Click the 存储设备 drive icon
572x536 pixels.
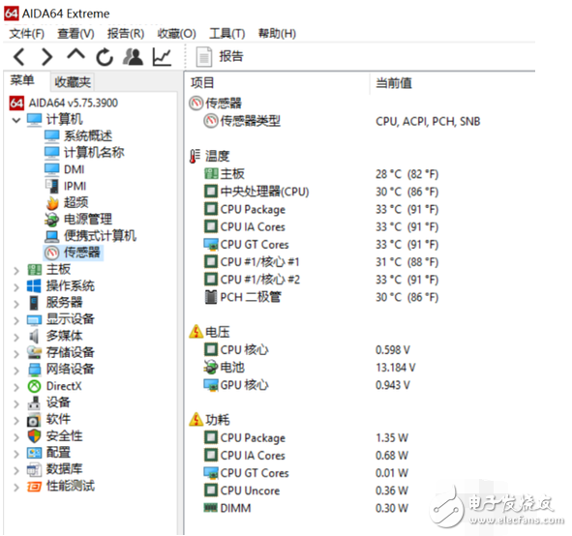[34, 352]
